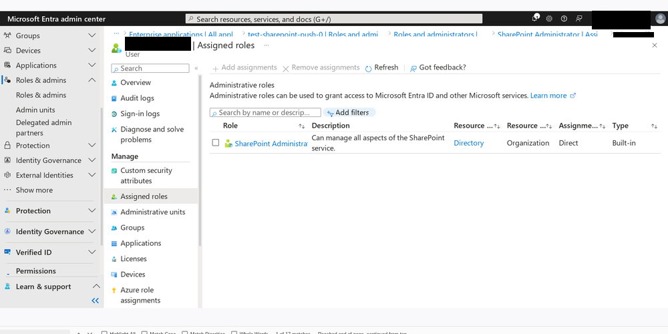Image resolution: width=668 pixels, height=334 pixels.
Task: Select Assigned roles in the user menu
Action: (x=151, y=196)
